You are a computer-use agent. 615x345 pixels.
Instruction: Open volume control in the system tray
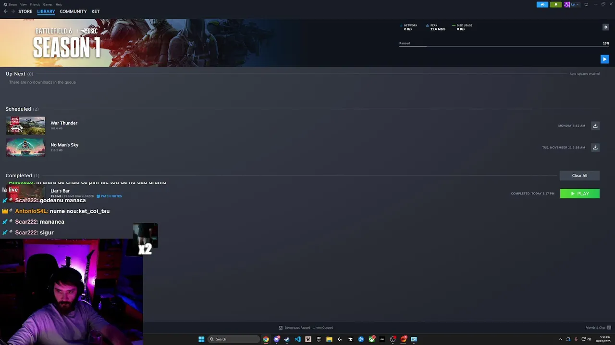(590, 339)
